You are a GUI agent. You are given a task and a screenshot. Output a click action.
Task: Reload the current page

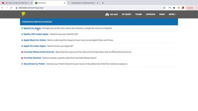[x=11, y=8]
